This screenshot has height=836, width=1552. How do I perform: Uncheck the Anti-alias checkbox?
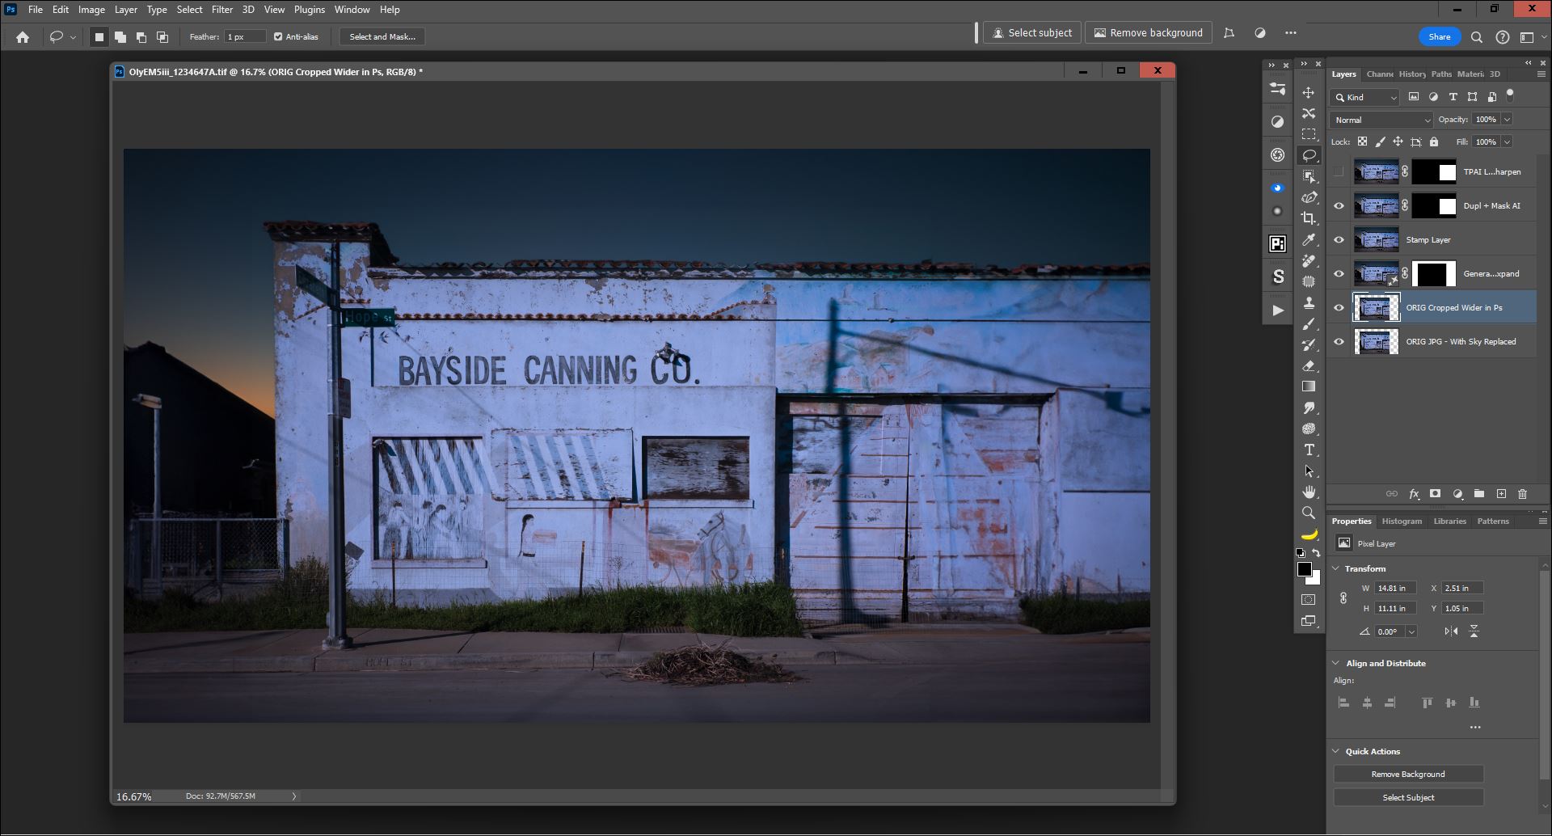pos(278,37)
